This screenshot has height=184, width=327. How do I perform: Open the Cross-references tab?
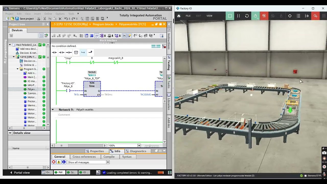[84, 157]
